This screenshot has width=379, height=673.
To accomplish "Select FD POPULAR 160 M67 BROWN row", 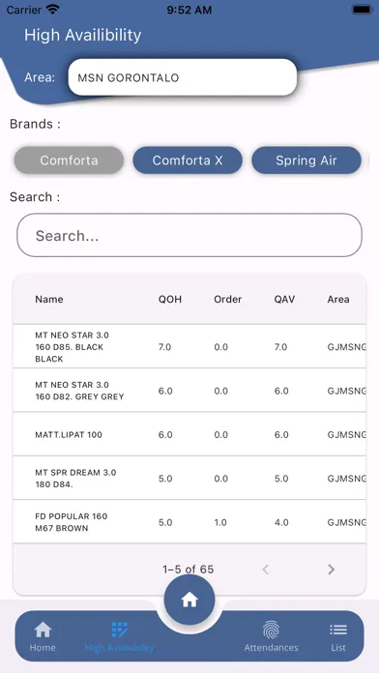I will pyautogui.click(x=189, y=522).
